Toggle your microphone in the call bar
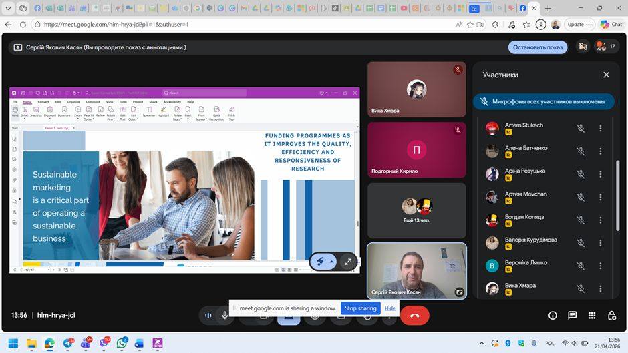This screenshot has width=628, height=353. pos(225,315)
